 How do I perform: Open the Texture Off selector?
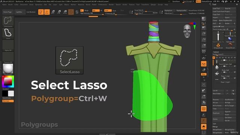pos(8,57)
